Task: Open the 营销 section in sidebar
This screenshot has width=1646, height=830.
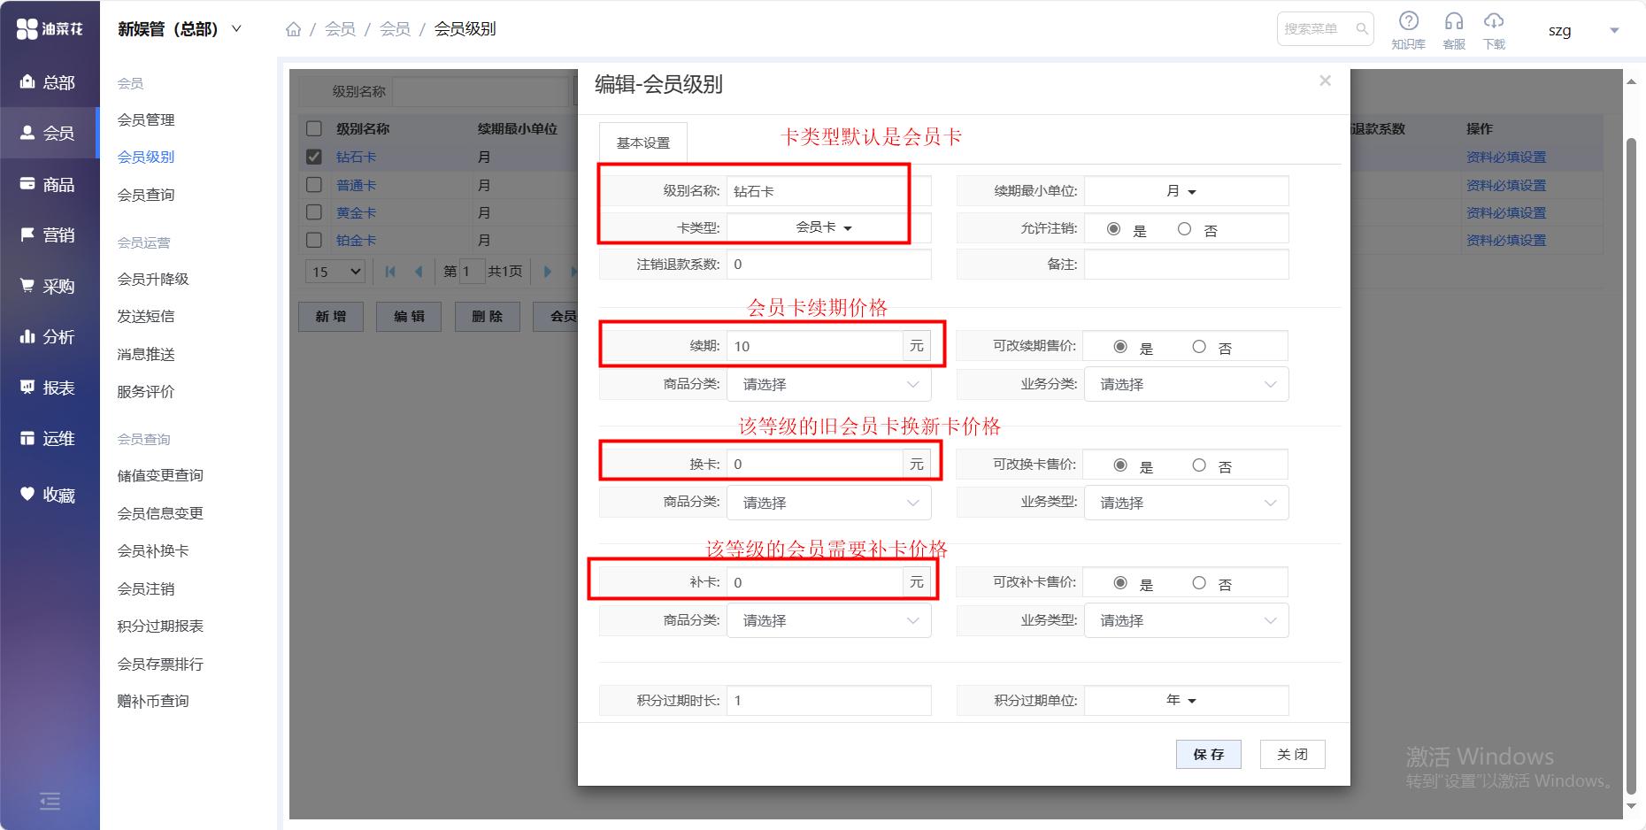Action: tap(49, 234)
